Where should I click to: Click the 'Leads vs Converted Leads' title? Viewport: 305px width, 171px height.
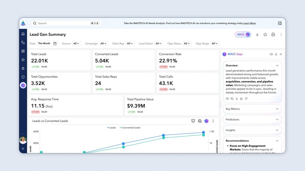point(50,121)
